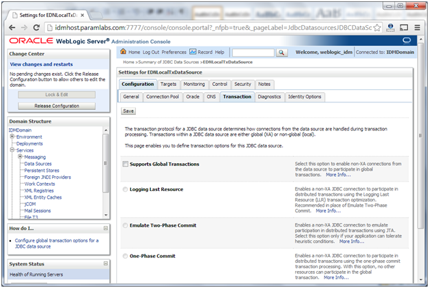Click the Save button
Screen dimensions: 429x288
click(128, 111)
